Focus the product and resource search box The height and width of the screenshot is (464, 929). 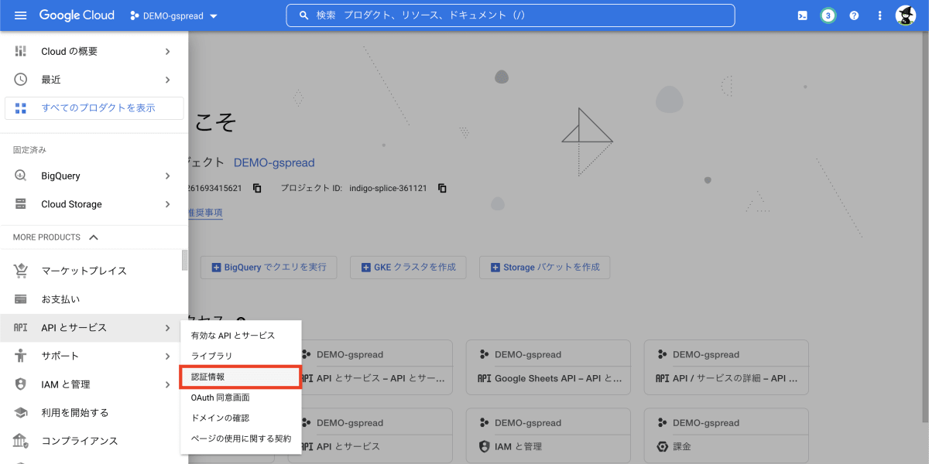pos(511,15)
